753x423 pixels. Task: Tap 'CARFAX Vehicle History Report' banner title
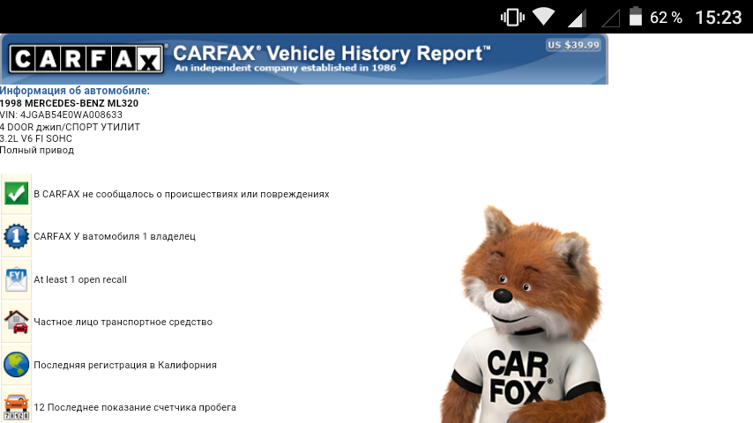click(x=331, y=53)
